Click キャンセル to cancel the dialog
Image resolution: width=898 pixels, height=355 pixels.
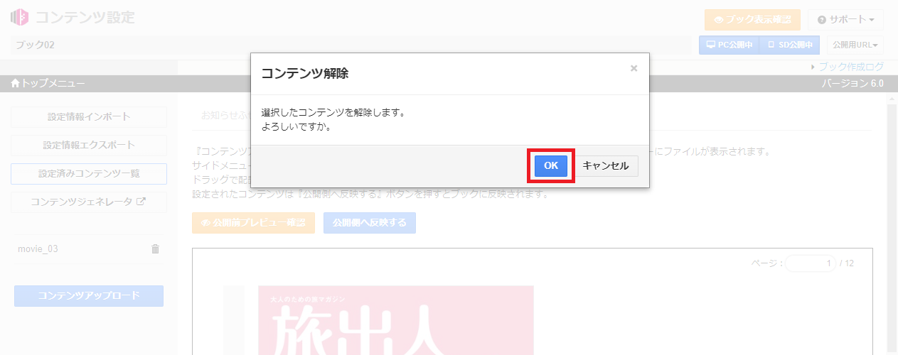tap(605, 165)
